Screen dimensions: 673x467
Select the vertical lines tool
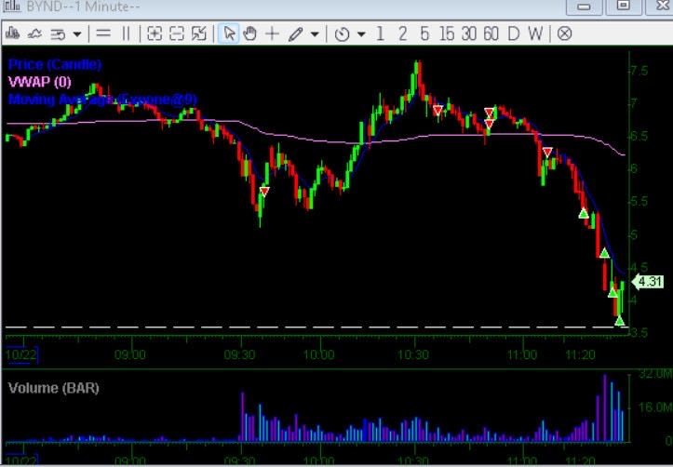click(x=127, y=33)
